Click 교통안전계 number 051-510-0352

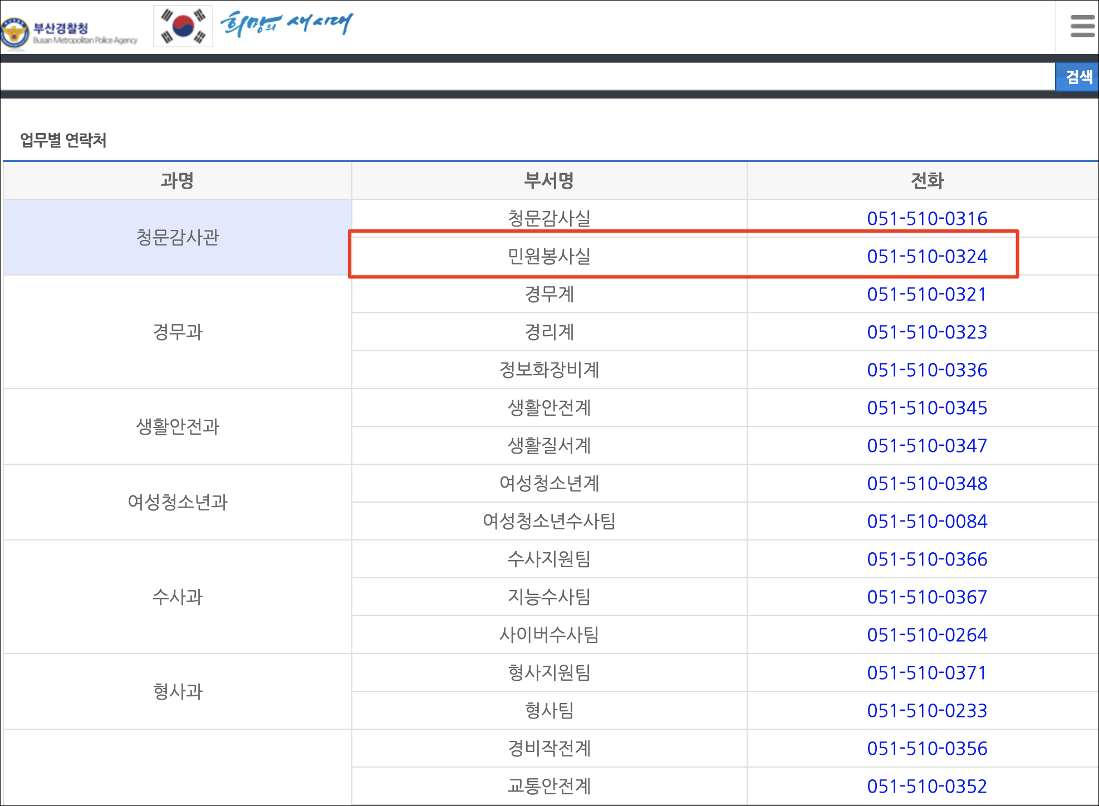pos(926,787)
